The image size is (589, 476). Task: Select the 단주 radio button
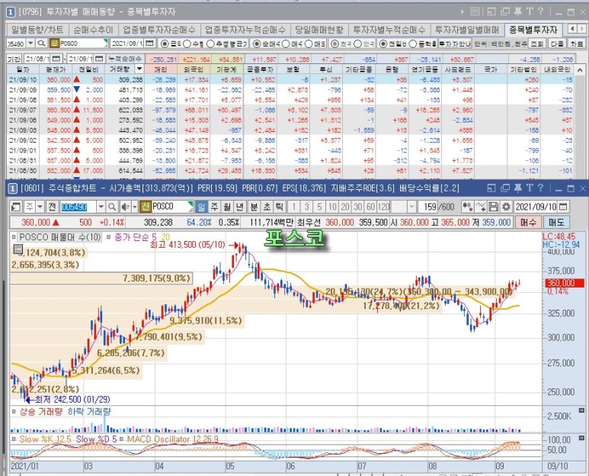(358, 43)
